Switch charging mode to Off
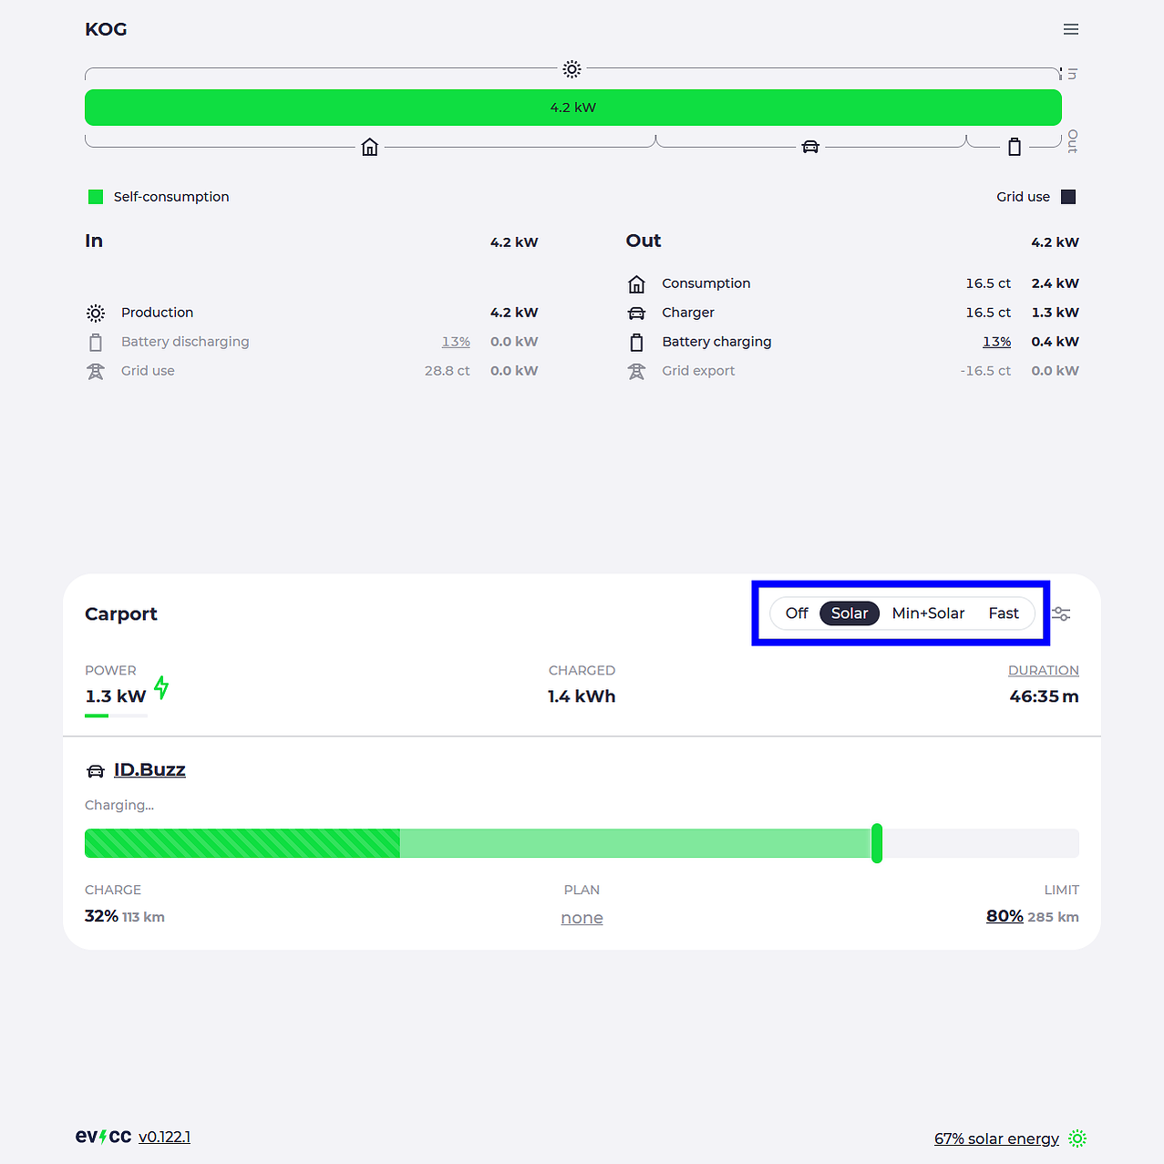This screenshot has height=1164, width=1164. pos(797,613)
